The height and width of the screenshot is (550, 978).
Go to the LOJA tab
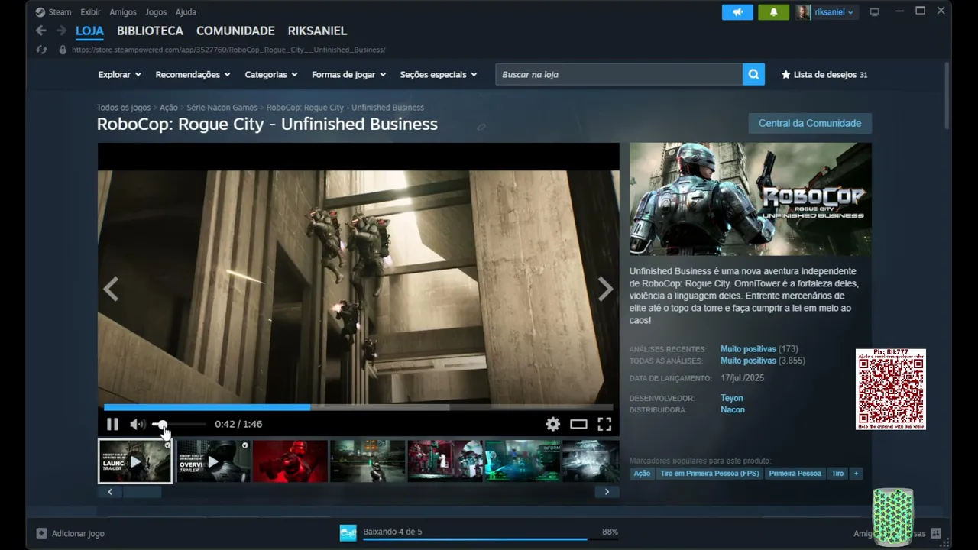89,31
